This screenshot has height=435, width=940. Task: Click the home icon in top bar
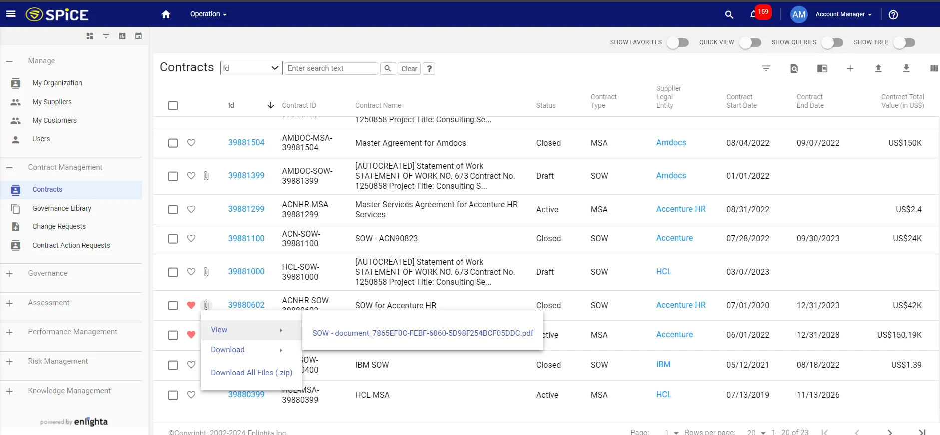pyautogui.click(x=166, y=14)
